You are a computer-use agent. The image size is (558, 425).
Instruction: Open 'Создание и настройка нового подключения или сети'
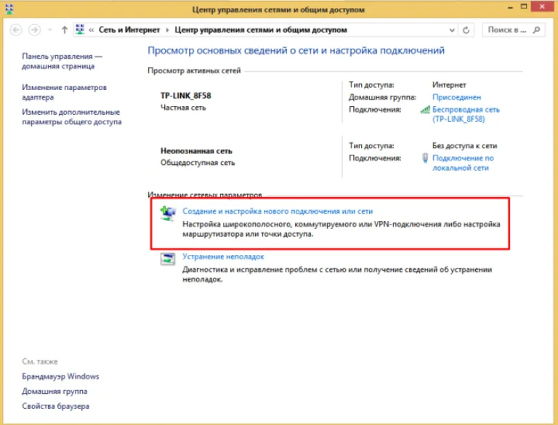tap(278, 211)
